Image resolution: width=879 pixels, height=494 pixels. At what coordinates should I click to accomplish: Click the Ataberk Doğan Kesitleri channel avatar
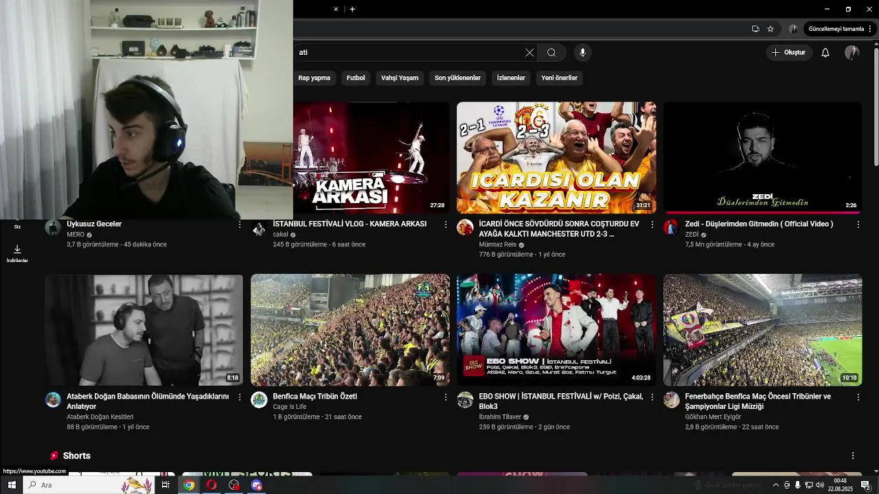click(53, 399)
